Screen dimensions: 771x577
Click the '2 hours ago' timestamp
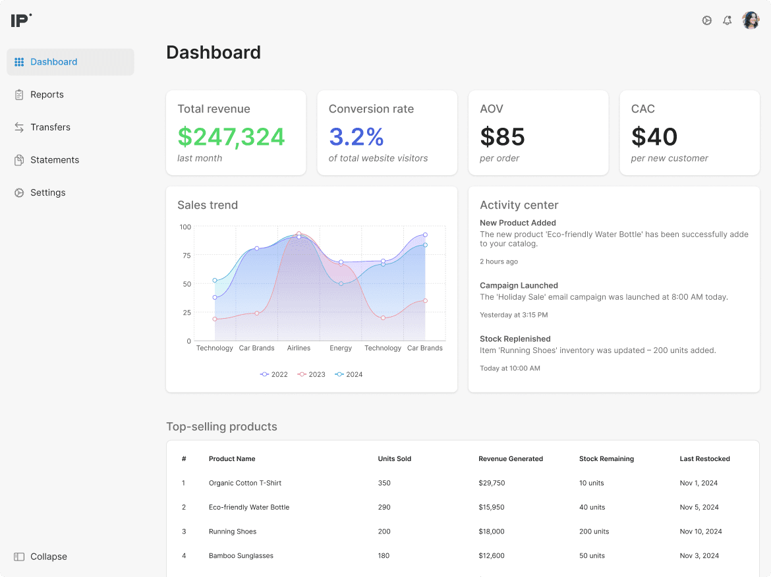pos(499,261)
